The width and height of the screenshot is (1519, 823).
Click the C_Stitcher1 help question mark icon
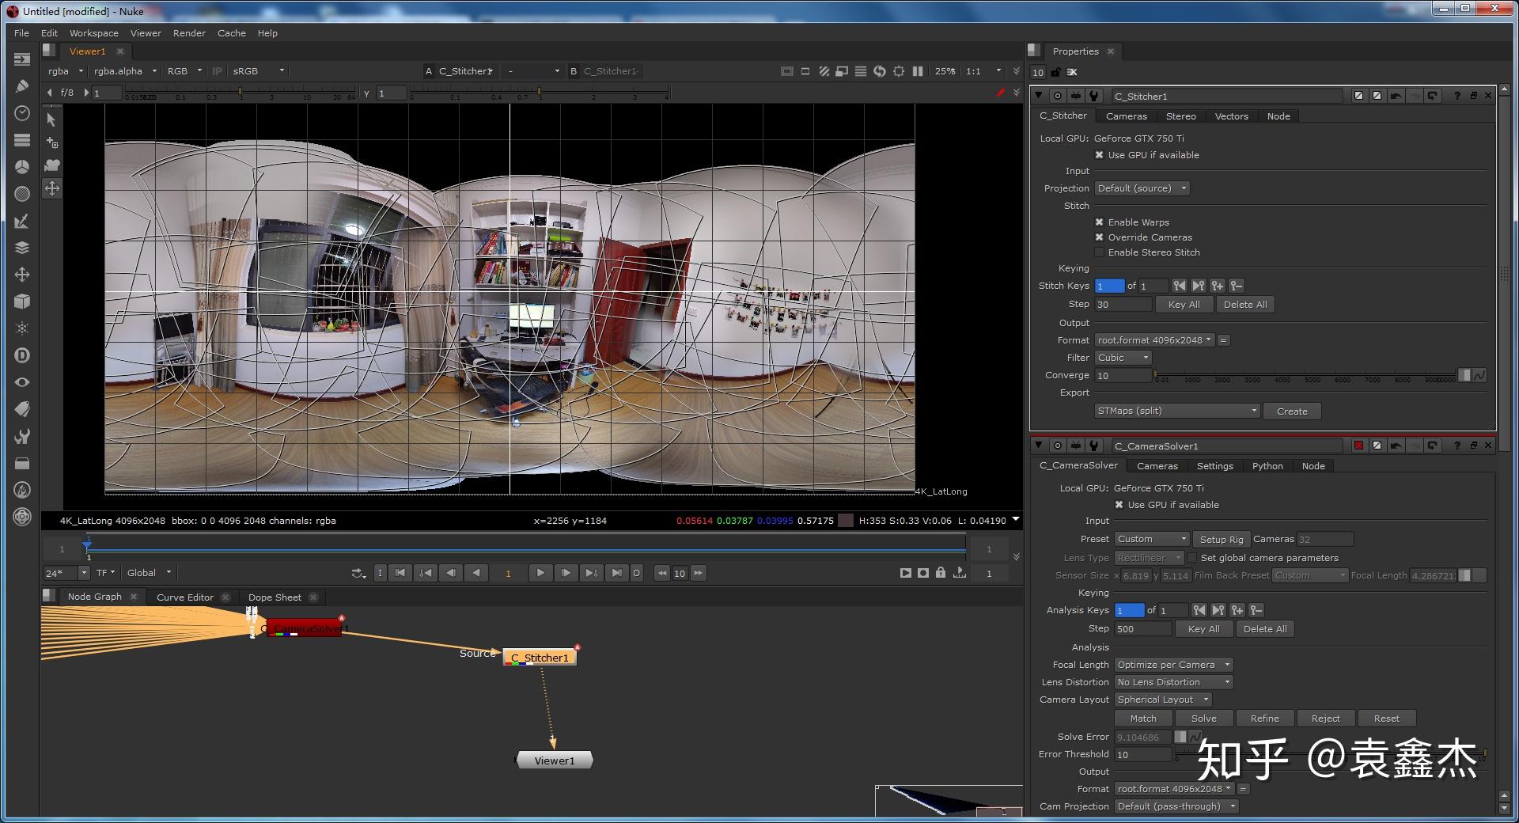coord(1456,96)
